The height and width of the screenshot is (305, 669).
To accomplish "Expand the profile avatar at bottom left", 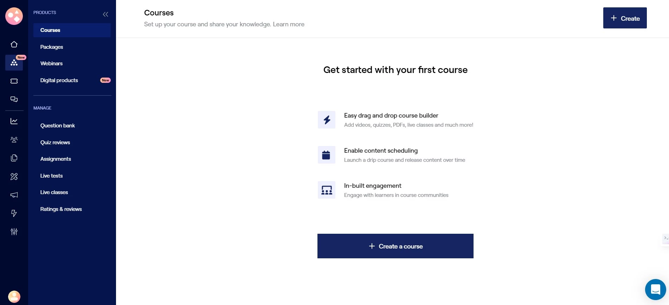I will point(14,297).
